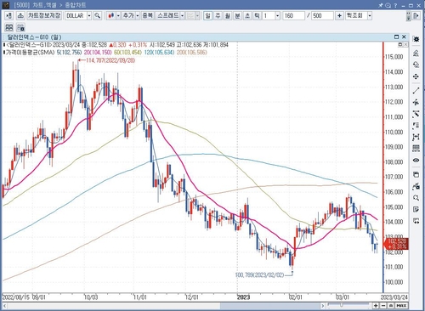Click the zoom magnifier icon in the right sidebar
425x311 pixels.
click(416, 198)
